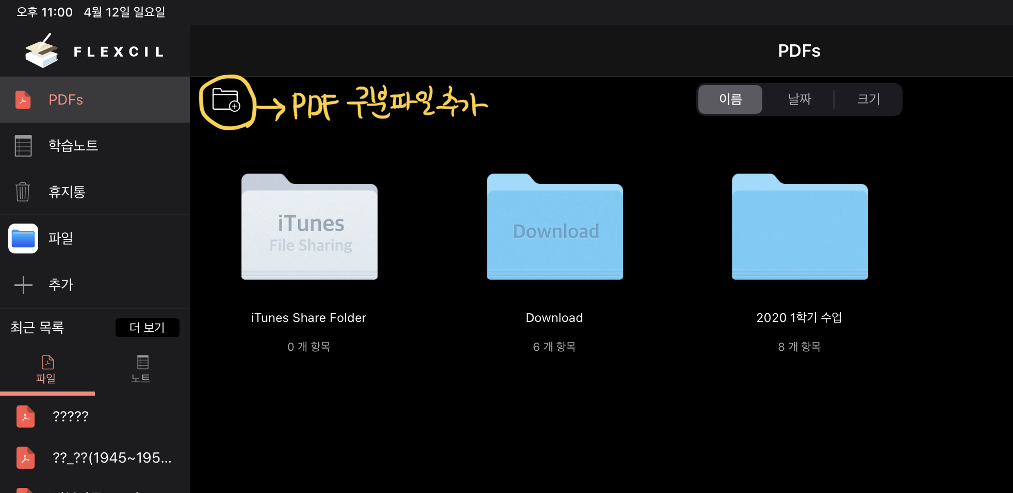Click the 최근 목록 heading

(37, 328)
